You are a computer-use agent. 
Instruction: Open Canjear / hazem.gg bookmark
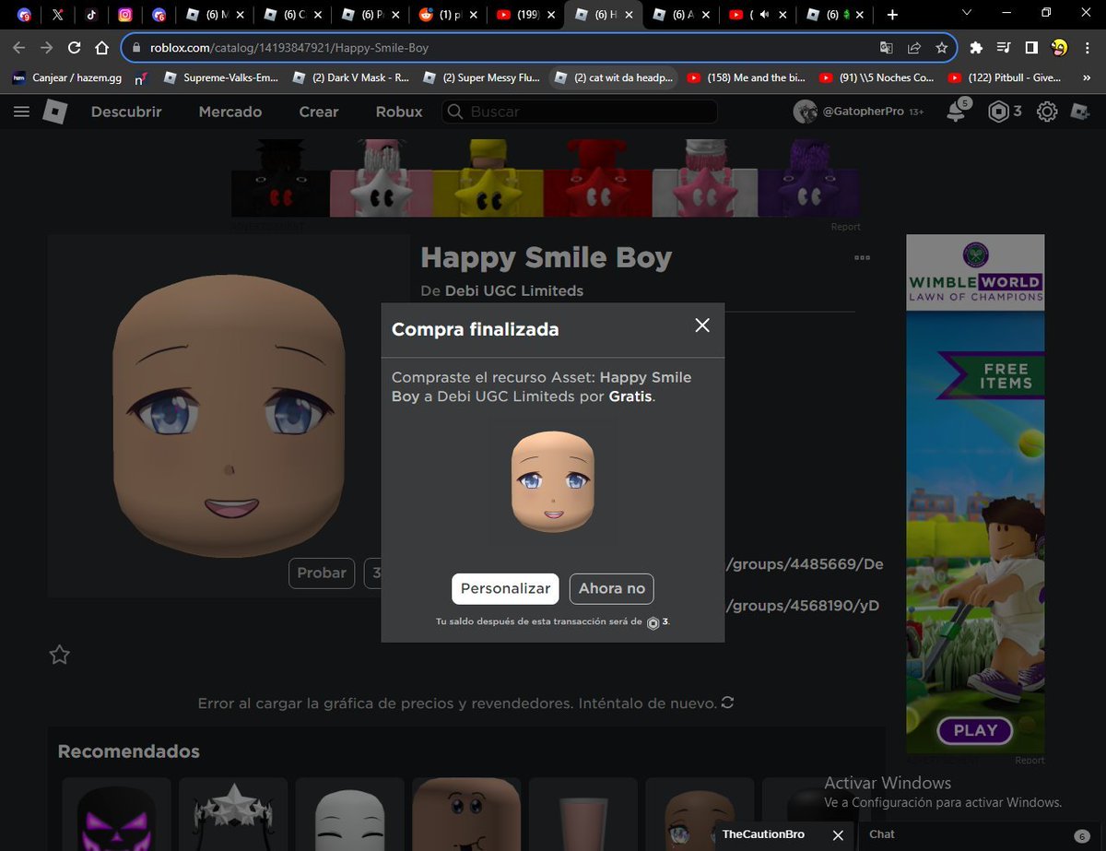[x=65, y=78]
